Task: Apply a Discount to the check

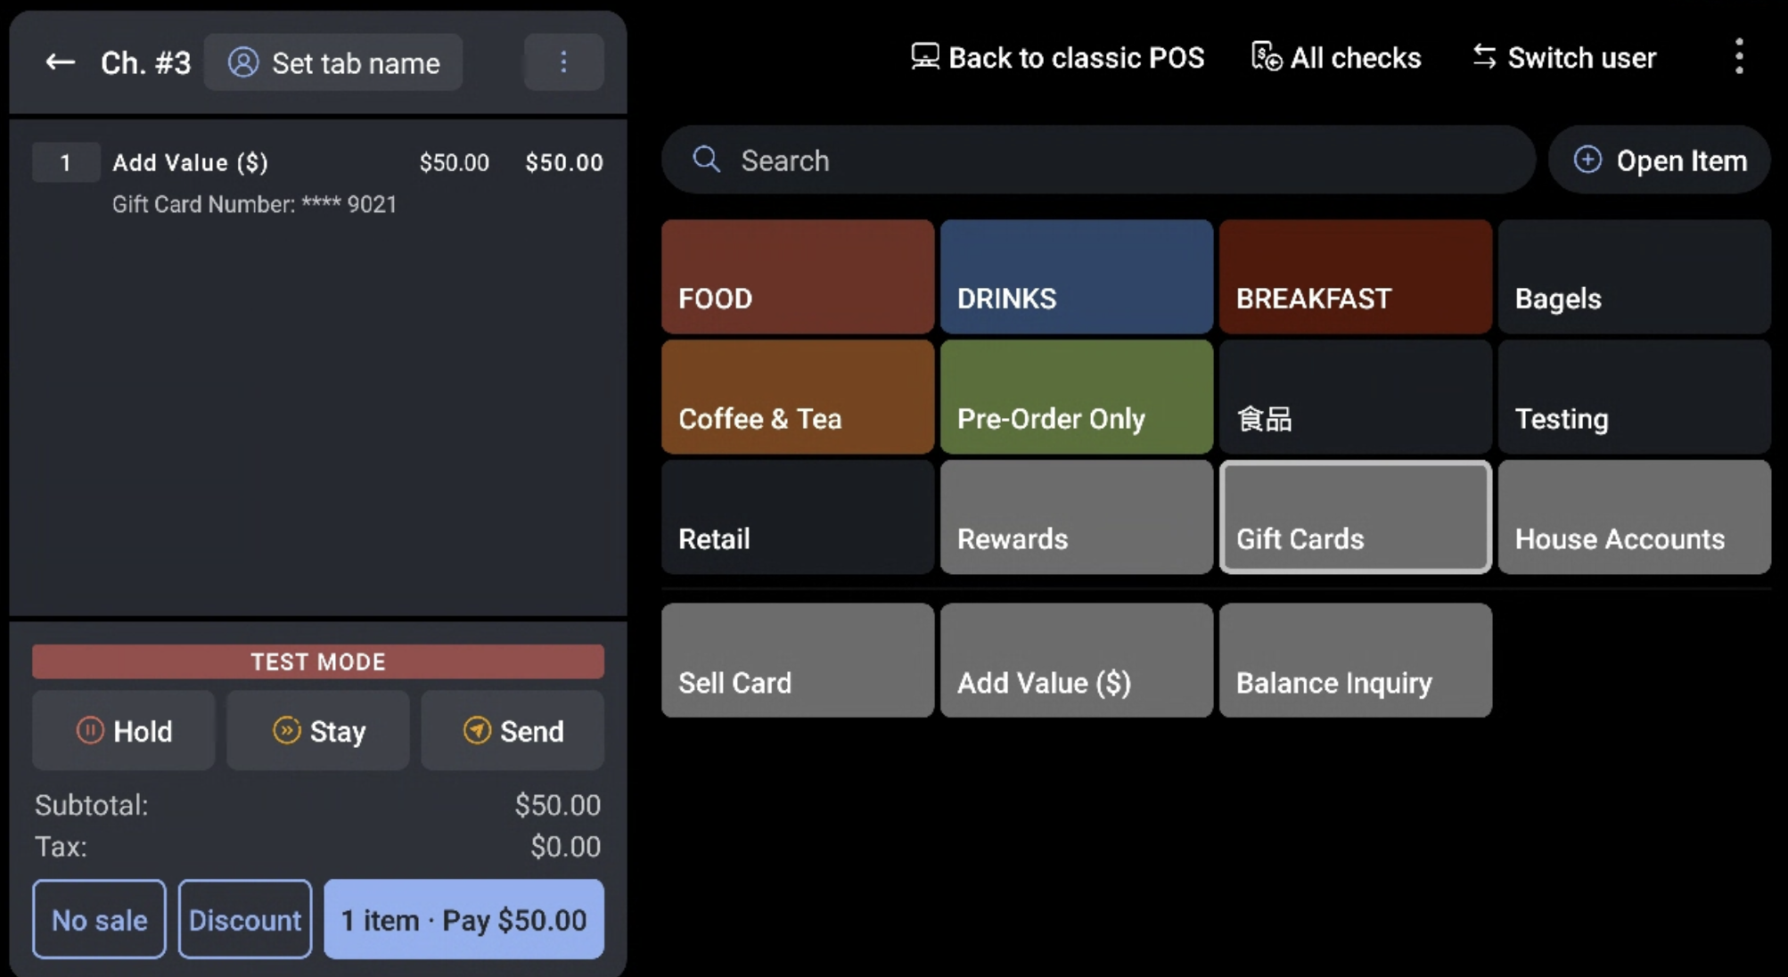Action: (x=244, y=919)
